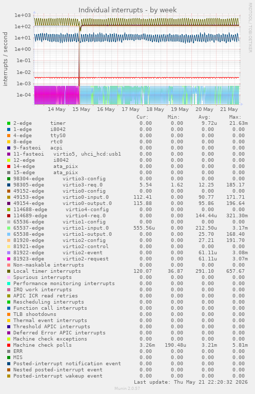The width and height of the screenshot is (255, 394).
Task: Click the swatch for 49153-edge virtio0-input.0
Action: pos(9,197)
